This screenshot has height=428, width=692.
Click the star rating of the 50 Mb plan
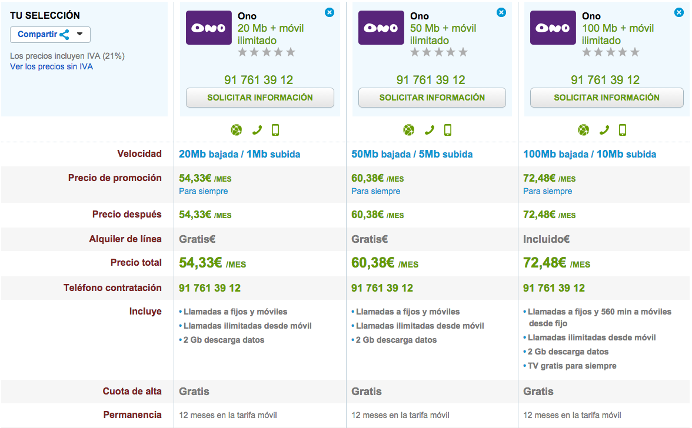[x=439, y=52]
